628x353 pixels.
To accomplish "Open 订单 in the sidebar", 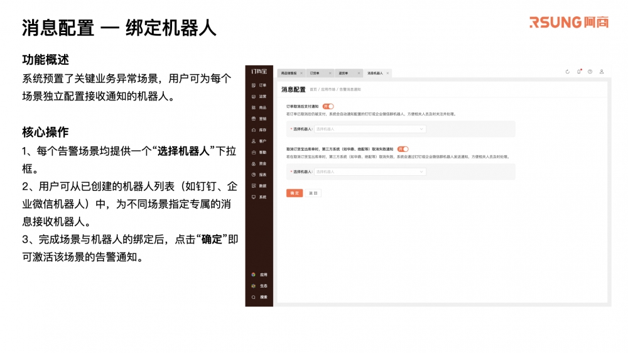I will click(x=259, y=85).
